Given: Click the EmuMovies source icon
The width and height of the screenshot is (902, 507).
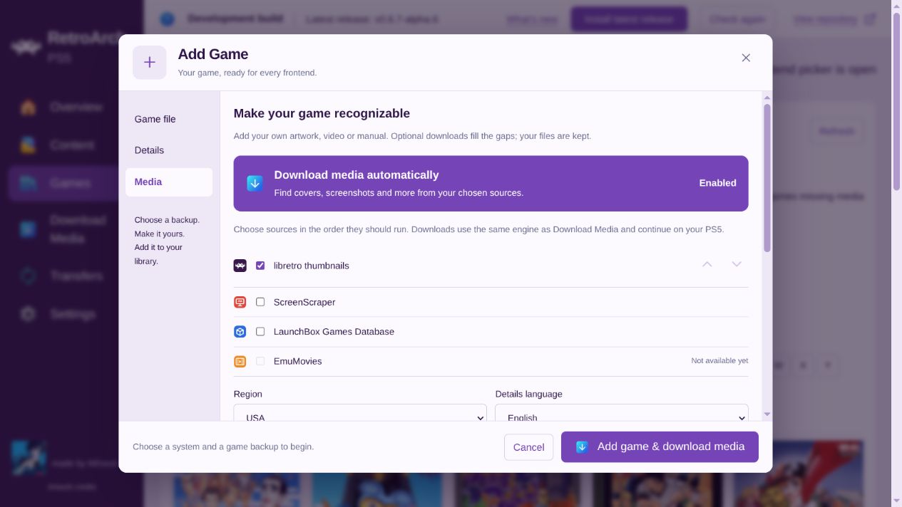Looking at the screenshot, I should [240, 362].
